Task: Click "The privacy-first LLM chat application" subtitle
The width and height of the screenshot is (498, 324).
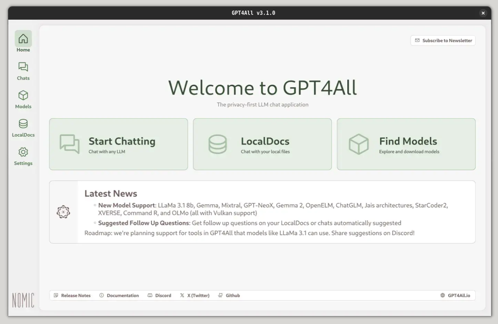Action: (x=263, y=105)
